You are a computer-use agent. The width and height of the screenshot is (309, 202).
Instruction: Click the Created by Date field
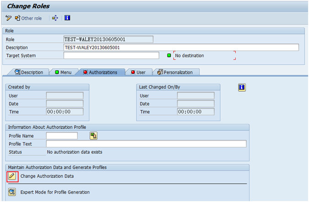[x=65, y=104]
